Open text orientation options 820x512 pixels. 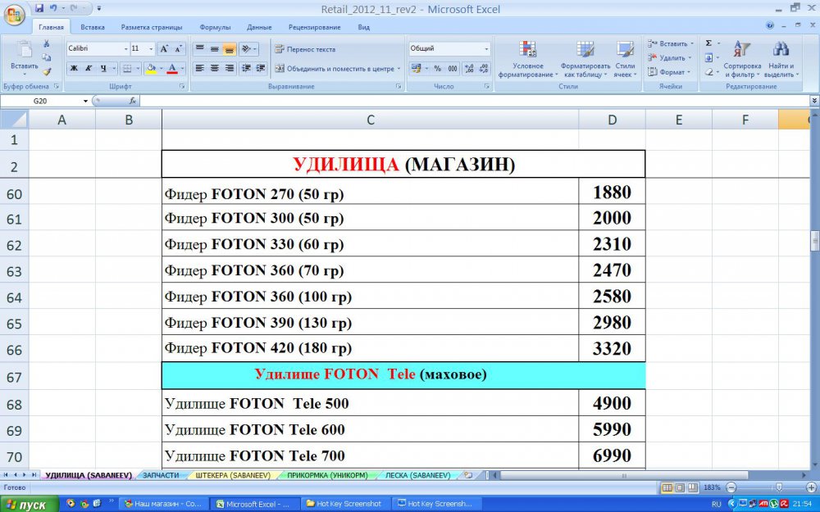[x=248, y=48]
